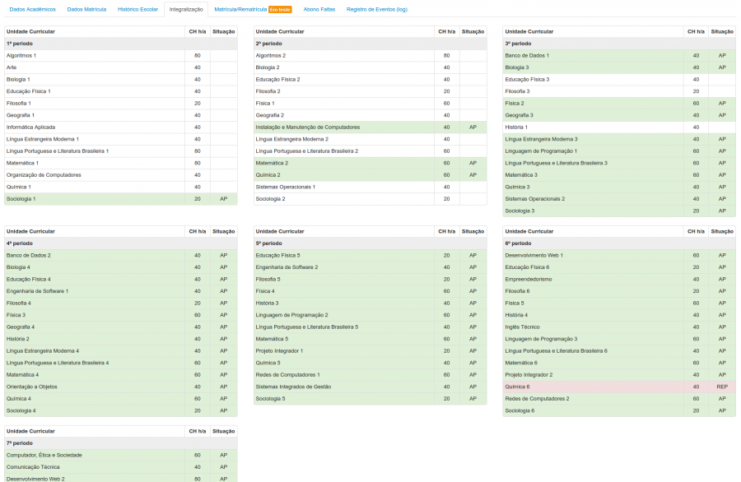Click the '7º período' table heading
This screenshot has width=741, height=482.
(x=20, y=443)
